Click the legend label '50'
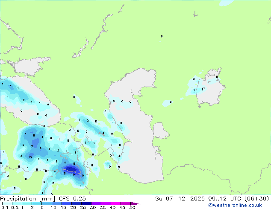This screenshot has height=209, width=271. [x=132, y=207]
